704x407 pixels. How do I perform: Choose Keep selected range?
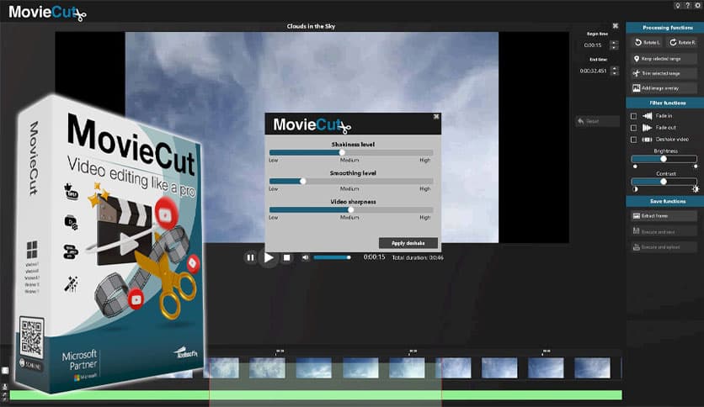(x=664, y=59)
